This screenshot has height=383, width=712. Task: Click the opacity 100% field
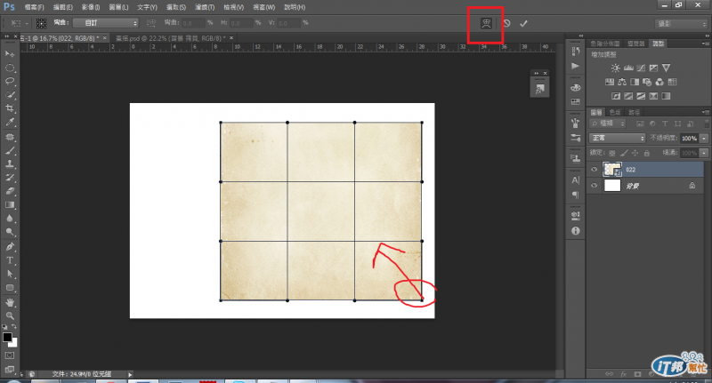pyautogui.click(x=689, y=139)
